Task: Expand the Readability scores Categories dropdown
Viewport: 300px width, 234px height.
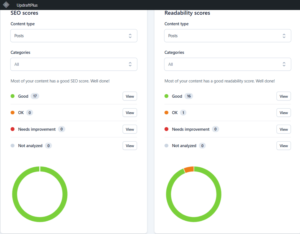Action: pyautogui.click(x=227, y=64)
